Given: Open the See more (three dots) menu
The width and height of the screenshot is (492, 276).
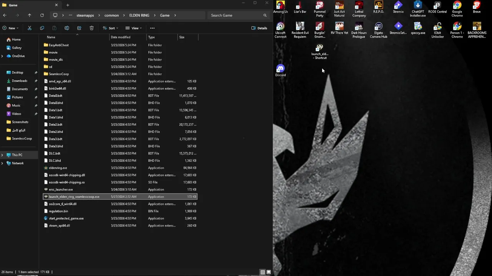Looking at the screenshot, I should pyautogui.click(x=152, y=28).
